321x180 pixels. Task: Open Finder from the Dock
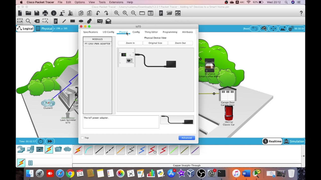(x=30, y=173)
